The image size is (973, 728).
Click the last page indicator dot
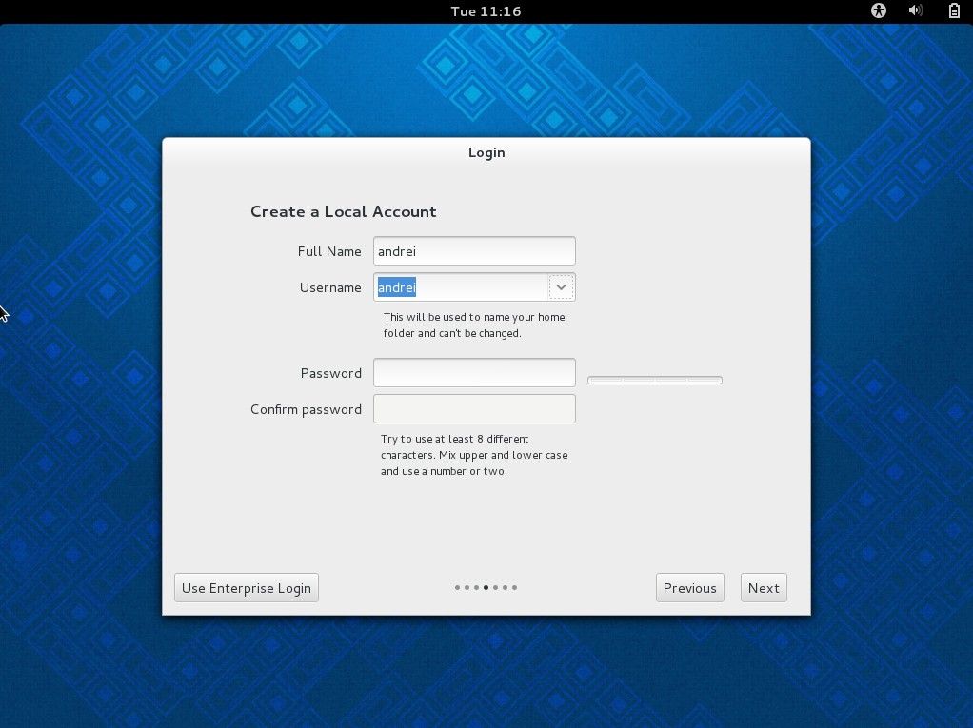pos(515,587)
